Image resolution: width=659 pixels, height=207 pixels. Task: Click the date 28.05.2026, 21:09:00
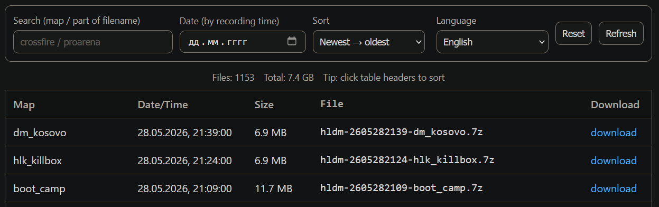pos(184,189)
